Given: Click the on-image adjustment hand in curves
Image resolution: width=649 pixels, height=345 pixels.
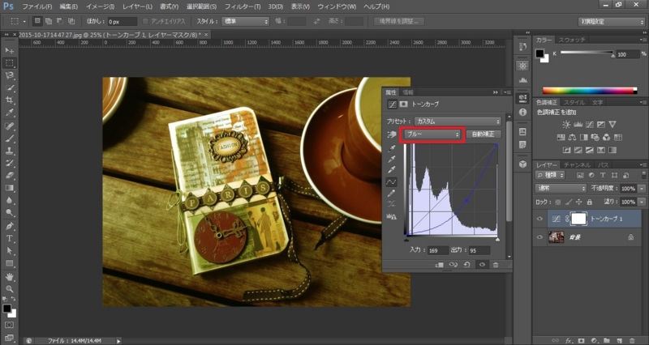Looking at the screenshot, I should (x=391, y=134).
